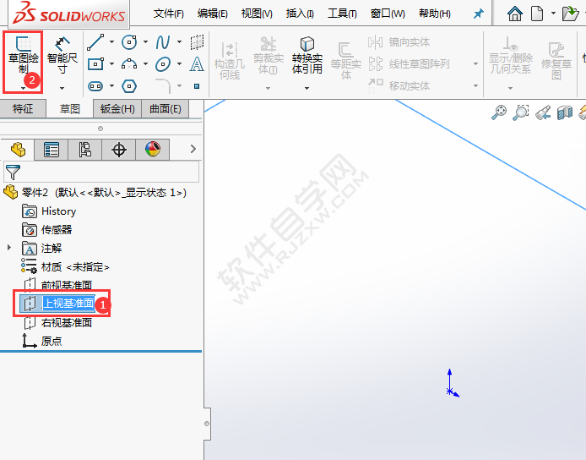The image size is (586, 460).
Task: Click the Section View icon
Action: coord(565,112)
